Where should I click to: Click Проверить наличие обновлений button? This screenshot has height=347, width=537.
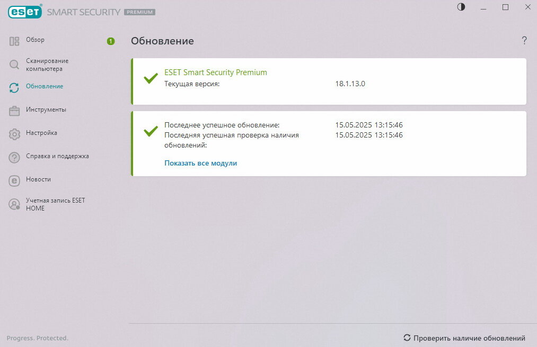(464, 338)
